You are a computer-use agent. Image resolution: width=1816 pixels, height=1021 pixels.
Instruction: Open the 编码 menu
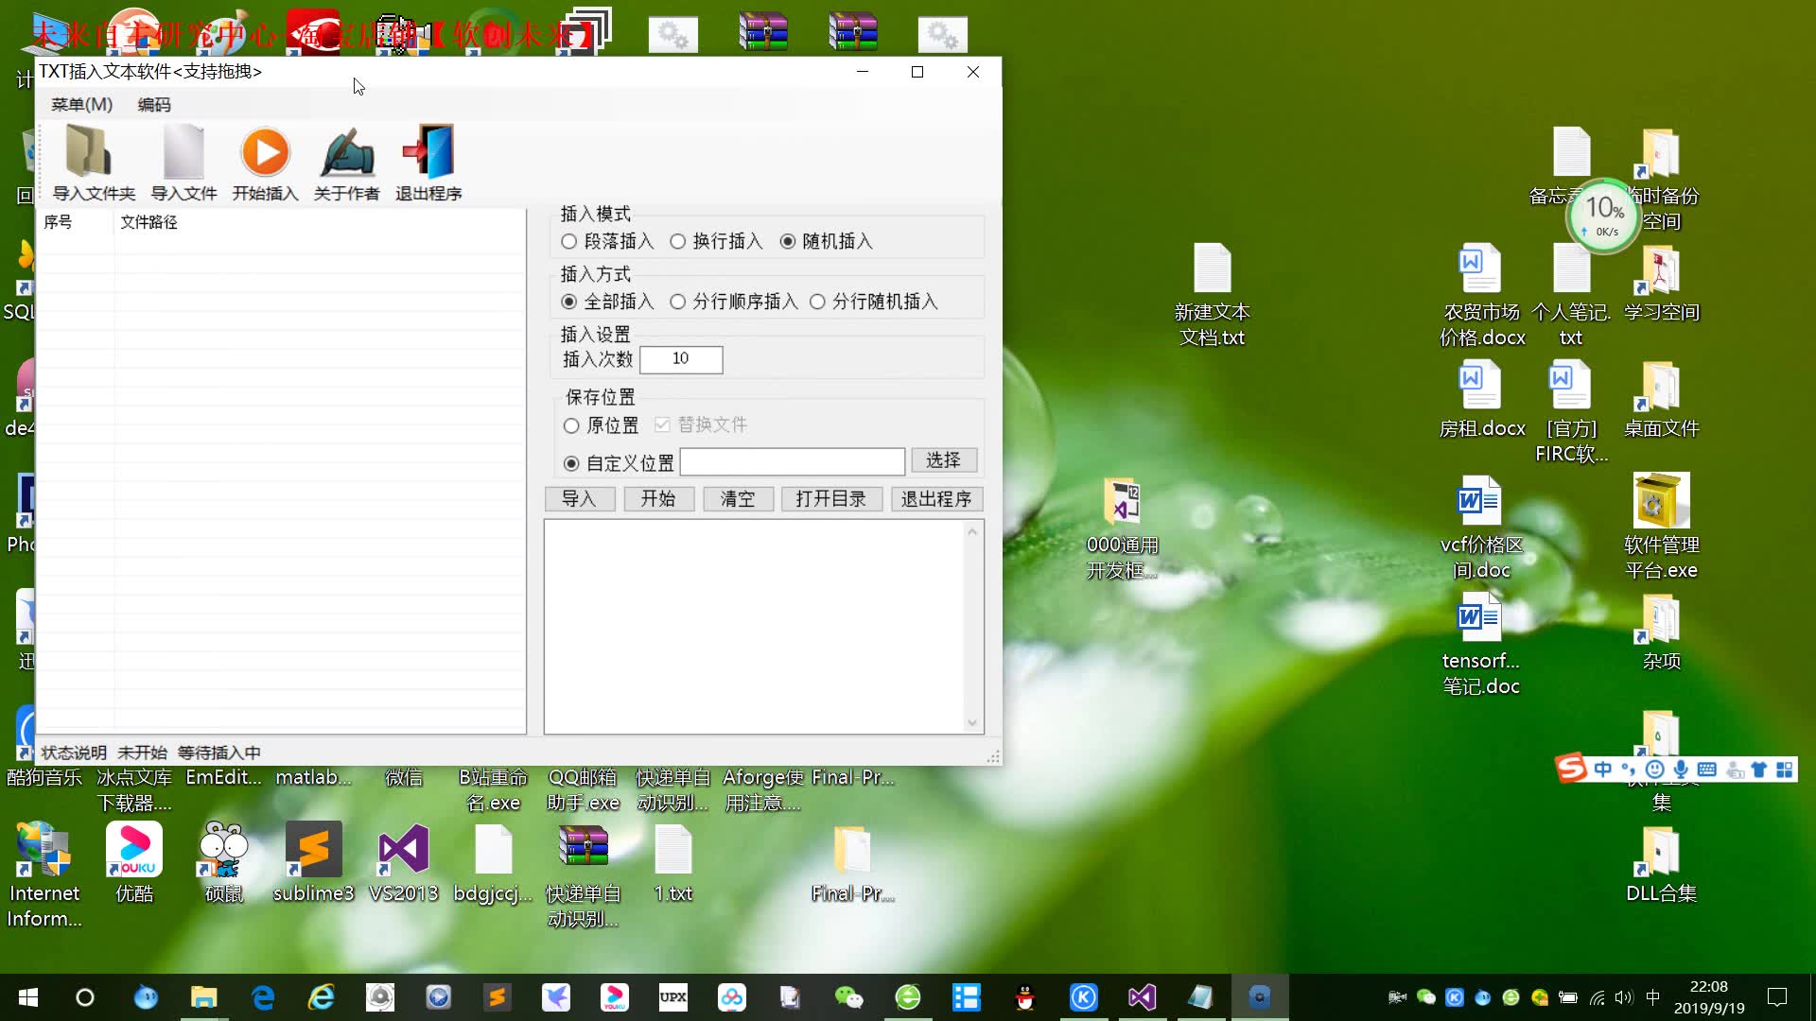click(x=154, y=105)
